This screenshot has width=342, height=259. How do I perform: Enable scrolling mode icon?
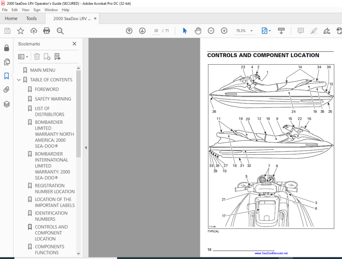coord(281,31)
